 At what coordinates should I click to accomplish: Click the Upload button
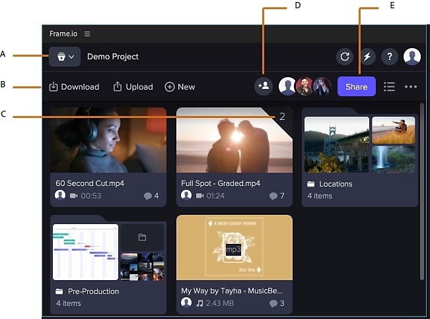pyautogui.click(x=133, y=87)
